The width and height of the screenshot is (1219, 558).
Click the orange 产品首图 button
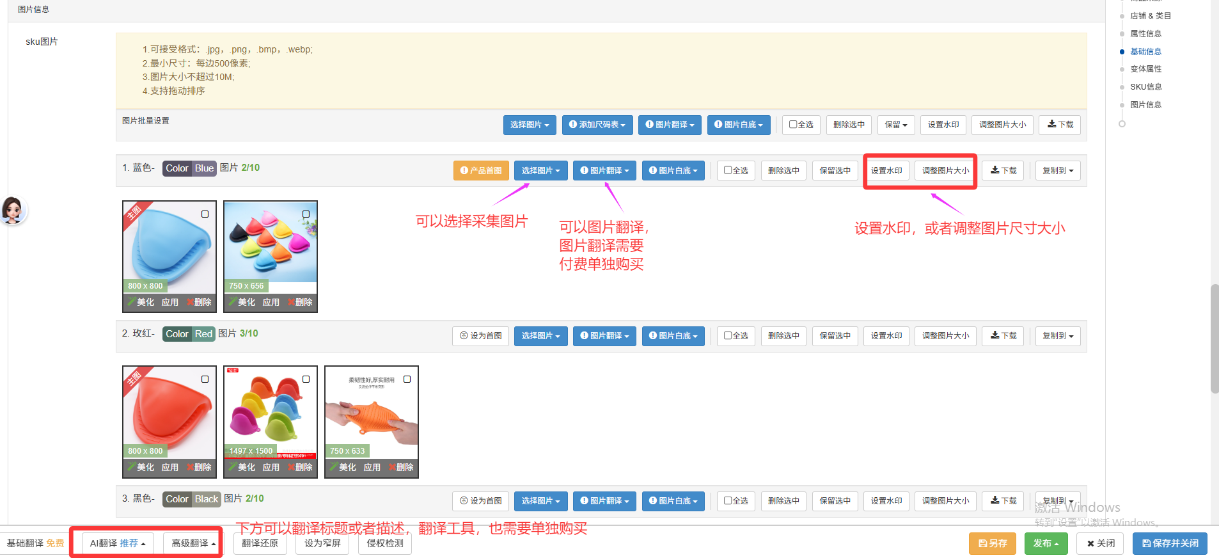tap(481, 171)
